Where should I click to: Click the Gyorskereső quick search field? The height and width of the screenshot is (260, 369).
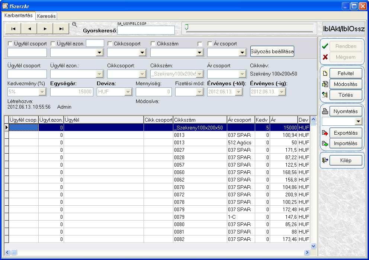(x=146, y=30)
